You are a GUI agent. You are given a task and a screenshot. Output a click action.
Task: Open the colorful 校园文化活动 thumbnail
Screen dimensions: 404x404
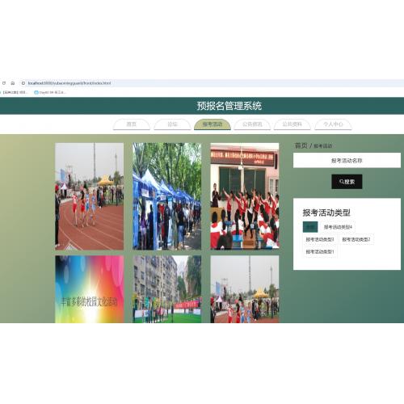tap(90, 289)
